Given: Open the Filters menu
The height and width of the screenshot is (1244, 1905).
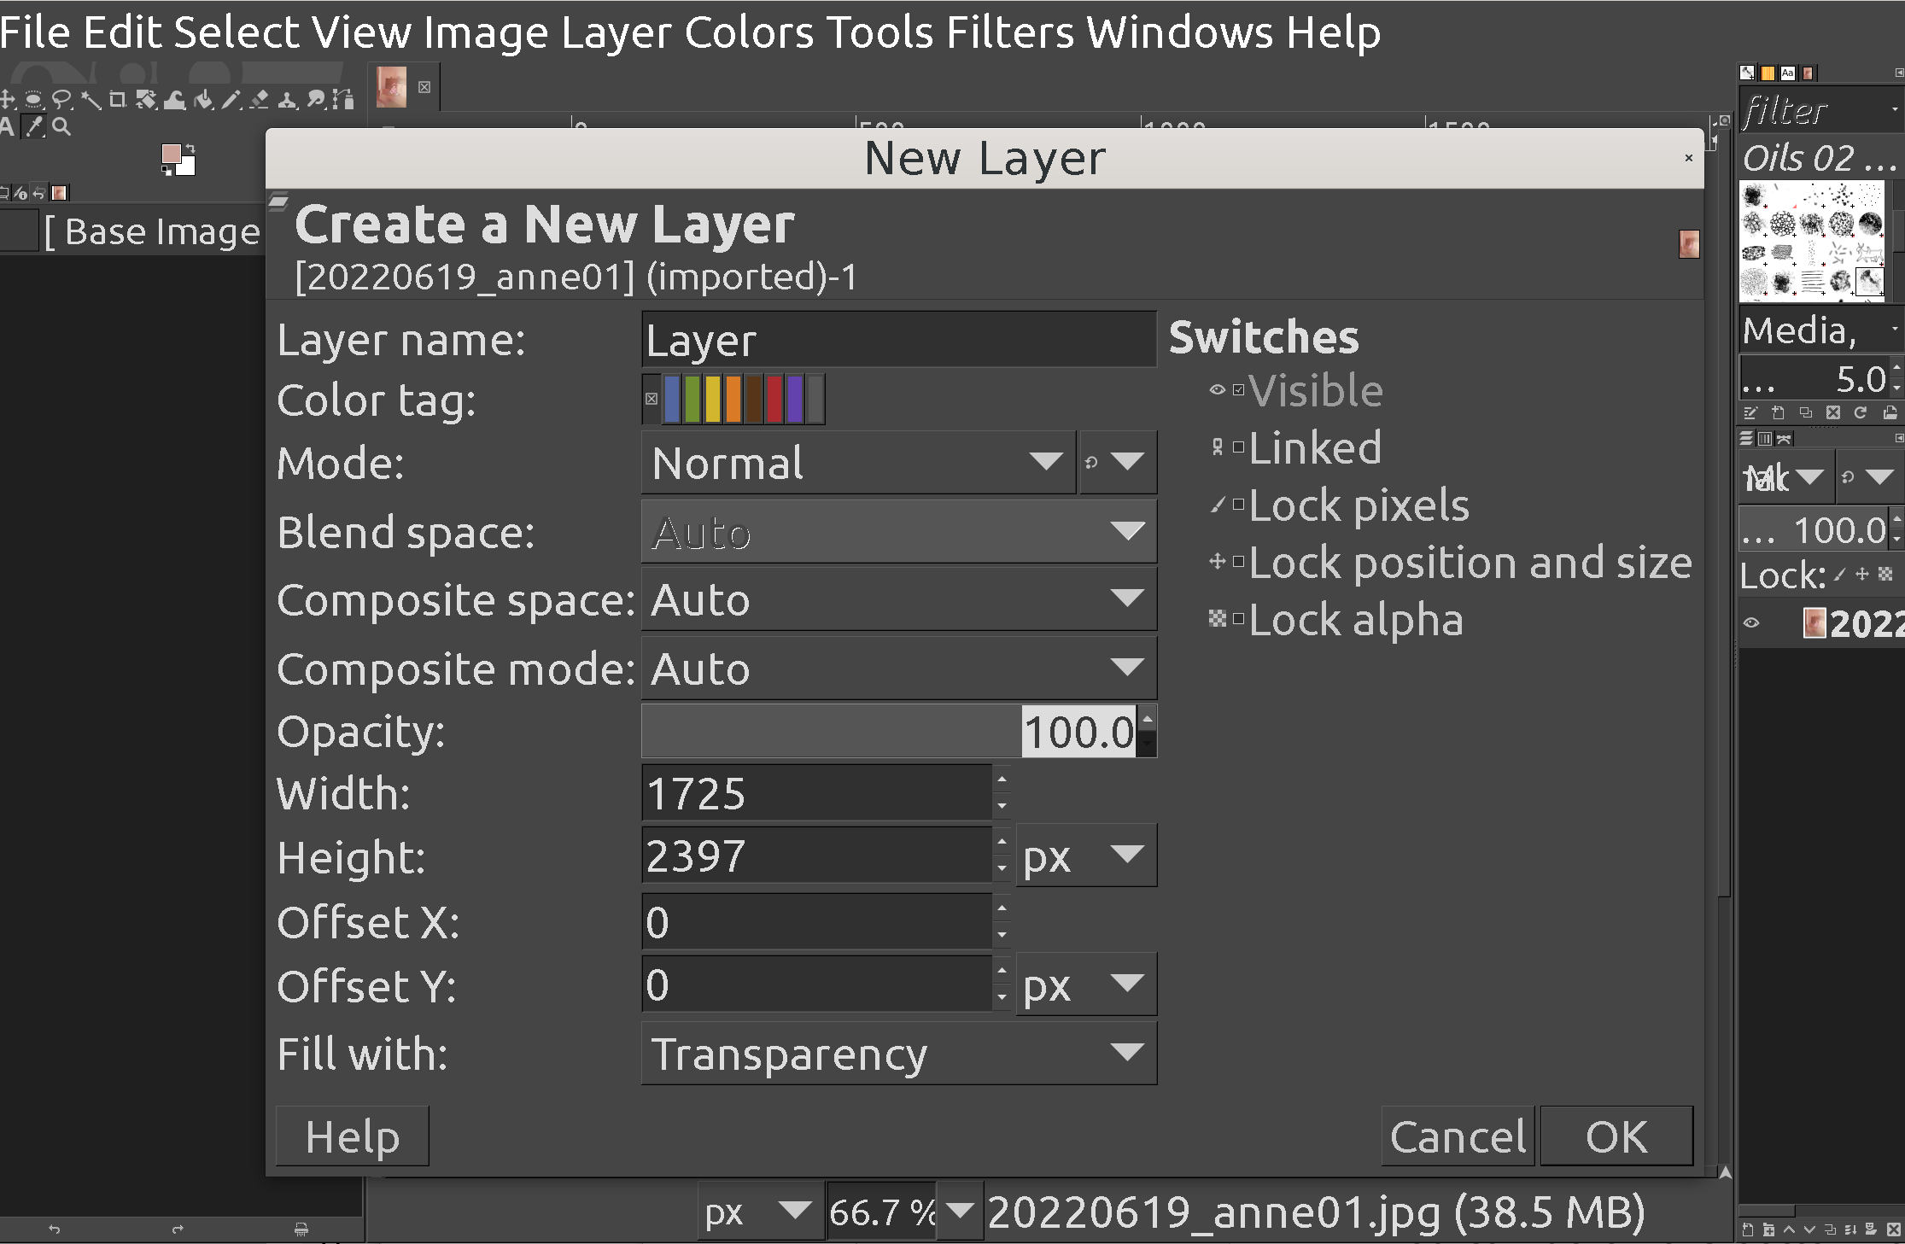Looking at the screenshot, I should pyautogui.click(x=1010, y=32).
